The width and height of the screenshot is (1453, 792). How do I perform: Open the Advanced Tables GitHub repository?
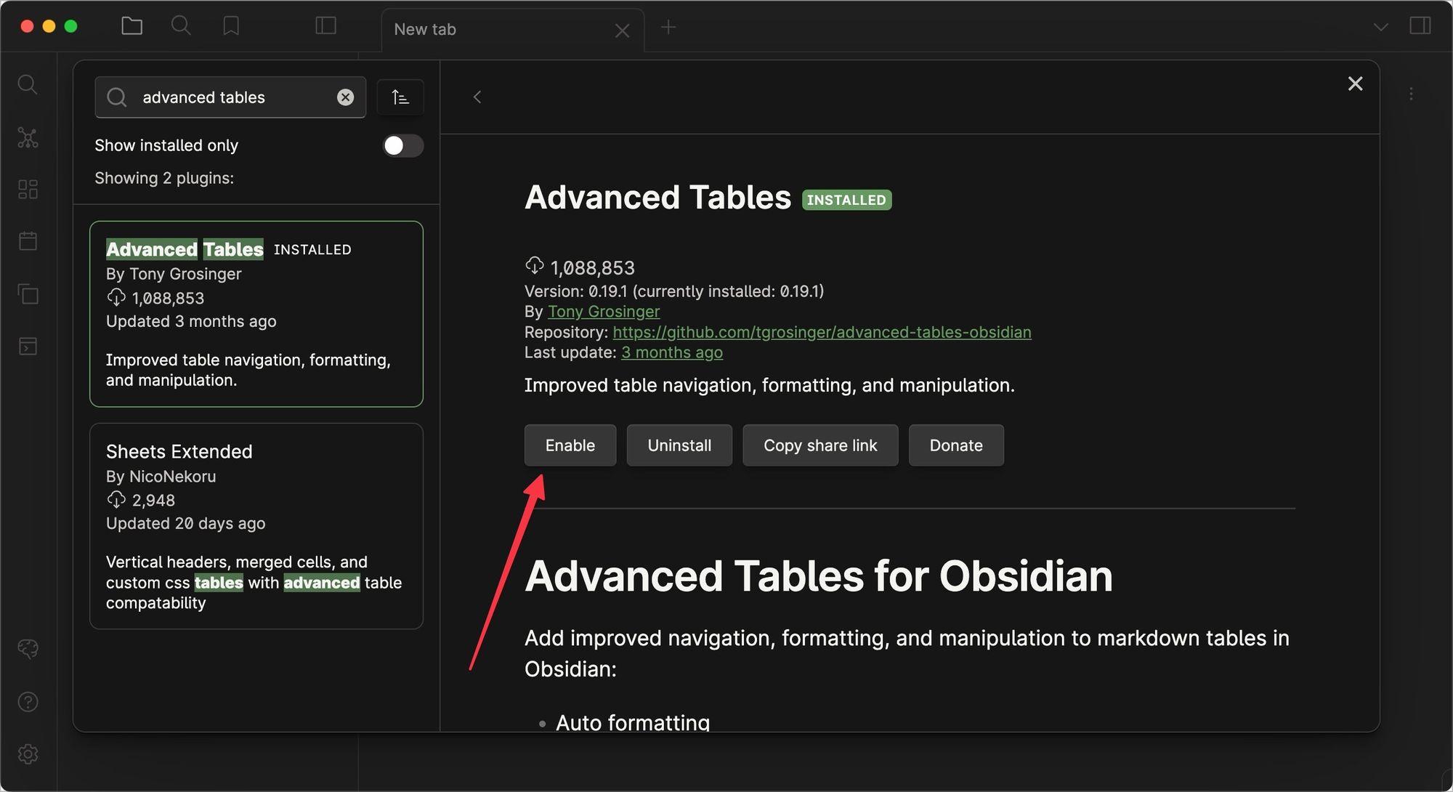821,331
